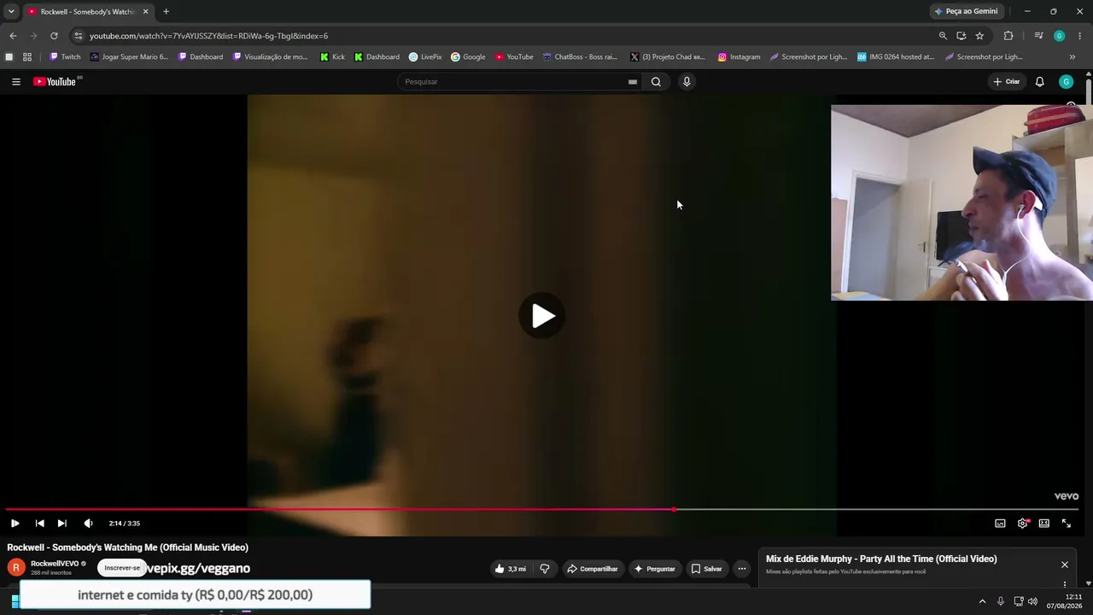Click the address bar URL
This screenshot has height=615, width=1093.
[208, 36]
